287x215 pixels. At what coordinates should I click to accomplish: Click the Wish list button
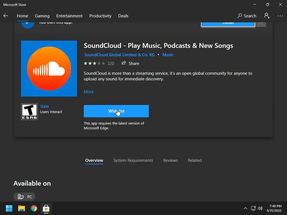[116, 111]
